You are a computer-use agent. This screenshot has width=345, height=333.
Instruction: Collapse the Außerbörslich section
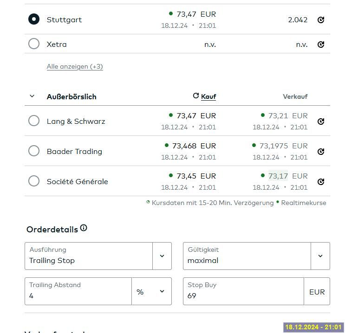32,96
